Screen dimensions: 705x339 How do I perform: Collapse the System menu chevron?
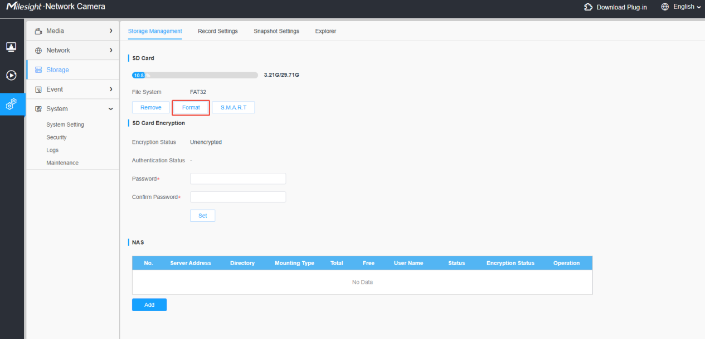point(111,109)
